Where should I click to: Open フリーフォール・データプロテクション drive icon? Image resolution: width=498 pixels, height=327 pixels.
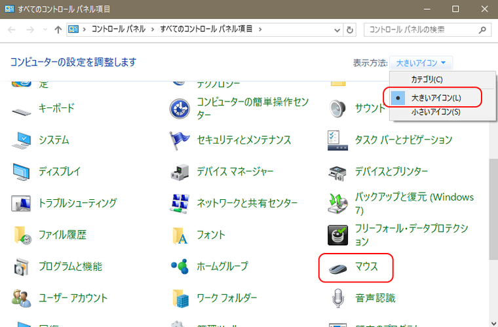337,235
